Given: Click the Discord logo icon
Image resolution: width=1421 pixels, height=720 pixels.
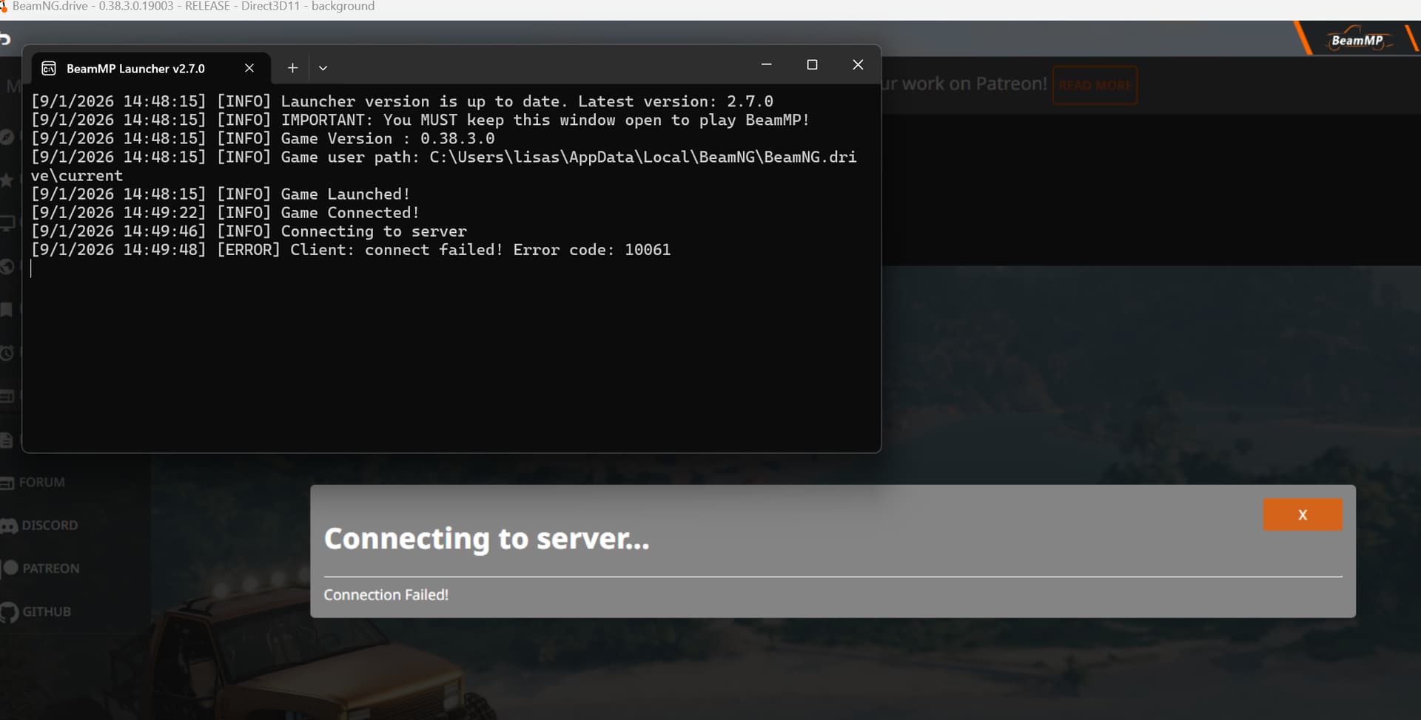Looking at the screenshot, I should 9,526.
